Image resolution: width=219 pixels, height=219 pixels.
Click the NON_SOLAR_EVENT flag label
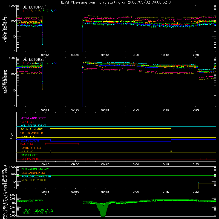click(x=33, y=126)
